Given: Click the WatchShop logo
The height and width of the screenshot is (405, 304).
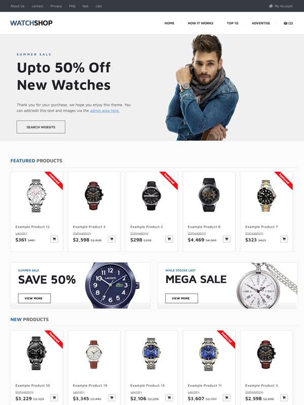Looking at the screenshot, I should [31, 23].
